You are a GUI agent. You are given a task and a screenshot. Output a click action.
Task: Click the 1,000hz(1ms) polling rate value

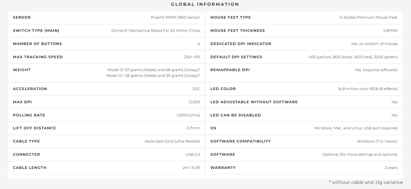(x=188, y=115)
